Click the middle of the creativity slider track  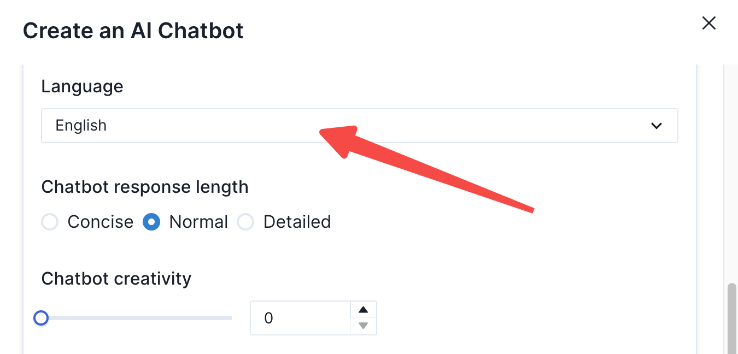pos(137,318)
